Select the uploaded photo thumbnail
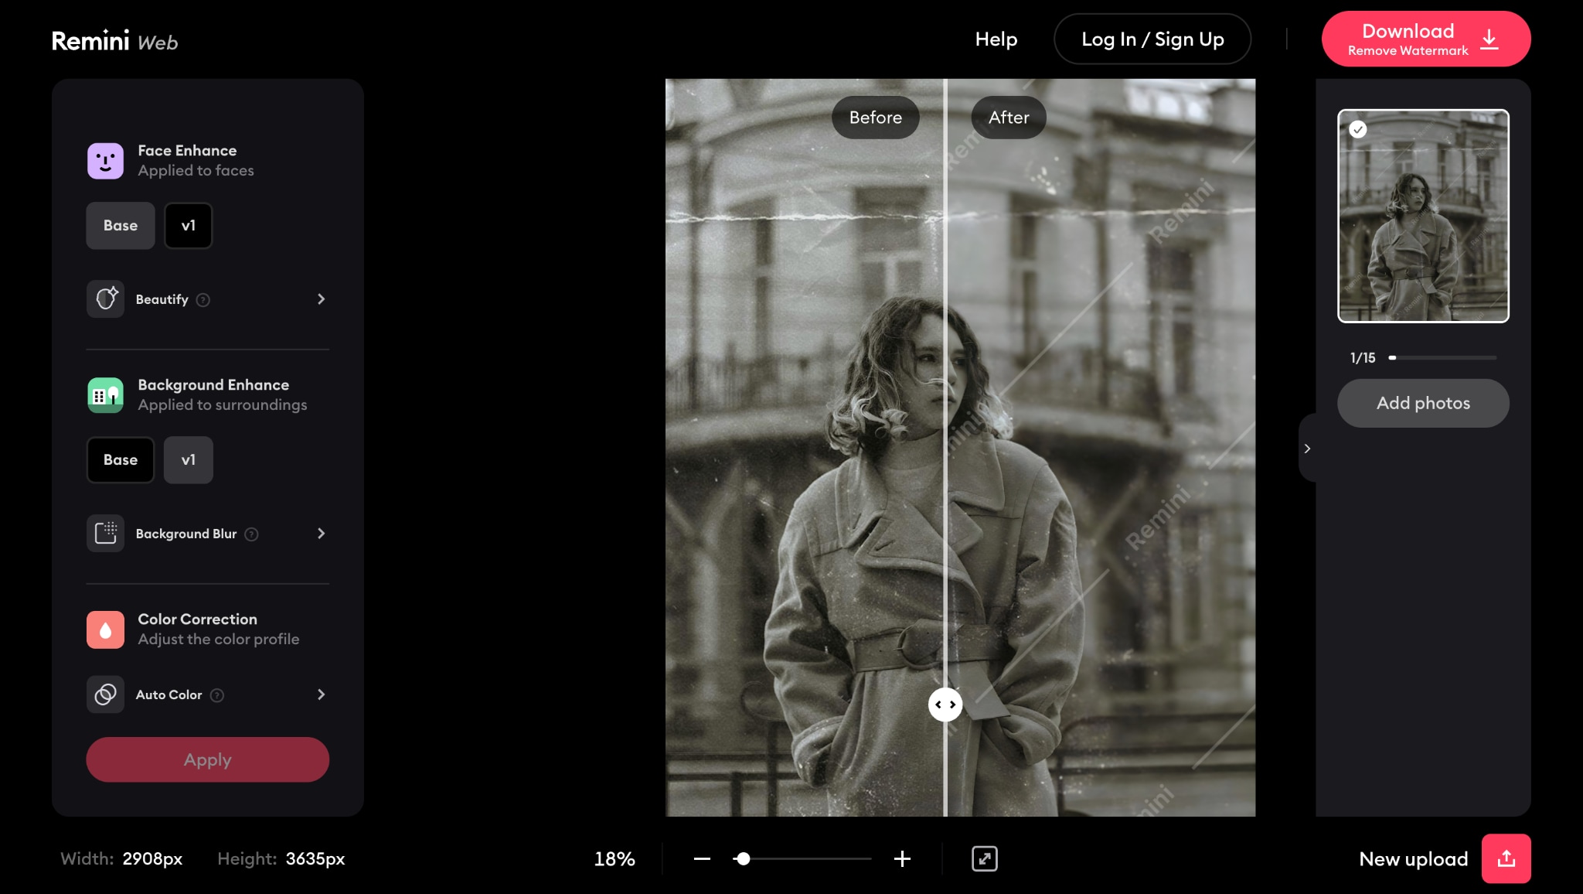Image resolution: width=1583 pixels, height=894 pixels. coord(1423,216)
